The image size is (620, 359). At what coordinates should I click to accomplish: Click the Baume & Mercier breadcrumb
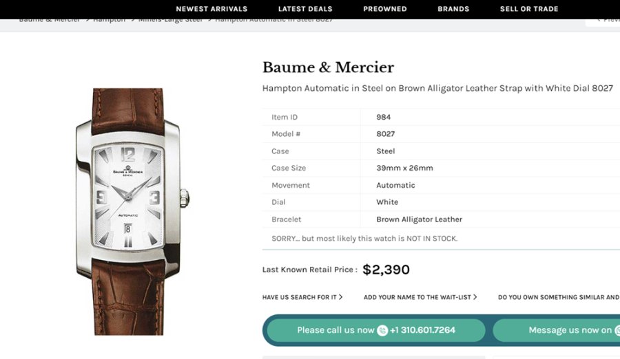coord(48,20)
